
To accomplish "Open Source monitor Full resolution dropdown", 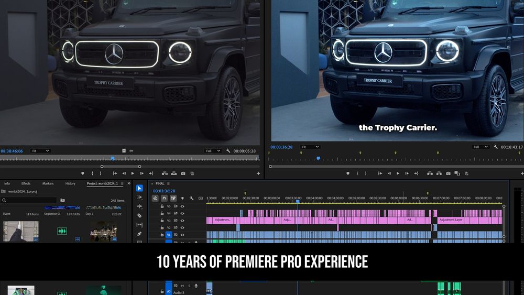I will tap(213, 151).
